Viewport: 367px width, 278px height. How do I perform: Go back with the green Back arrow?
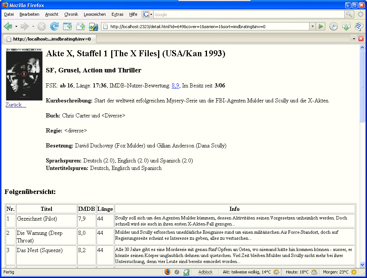point(8,26)
